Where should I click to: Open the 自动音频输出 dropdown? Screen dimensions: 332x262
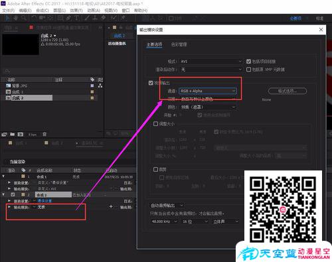[x=167, y=206]
